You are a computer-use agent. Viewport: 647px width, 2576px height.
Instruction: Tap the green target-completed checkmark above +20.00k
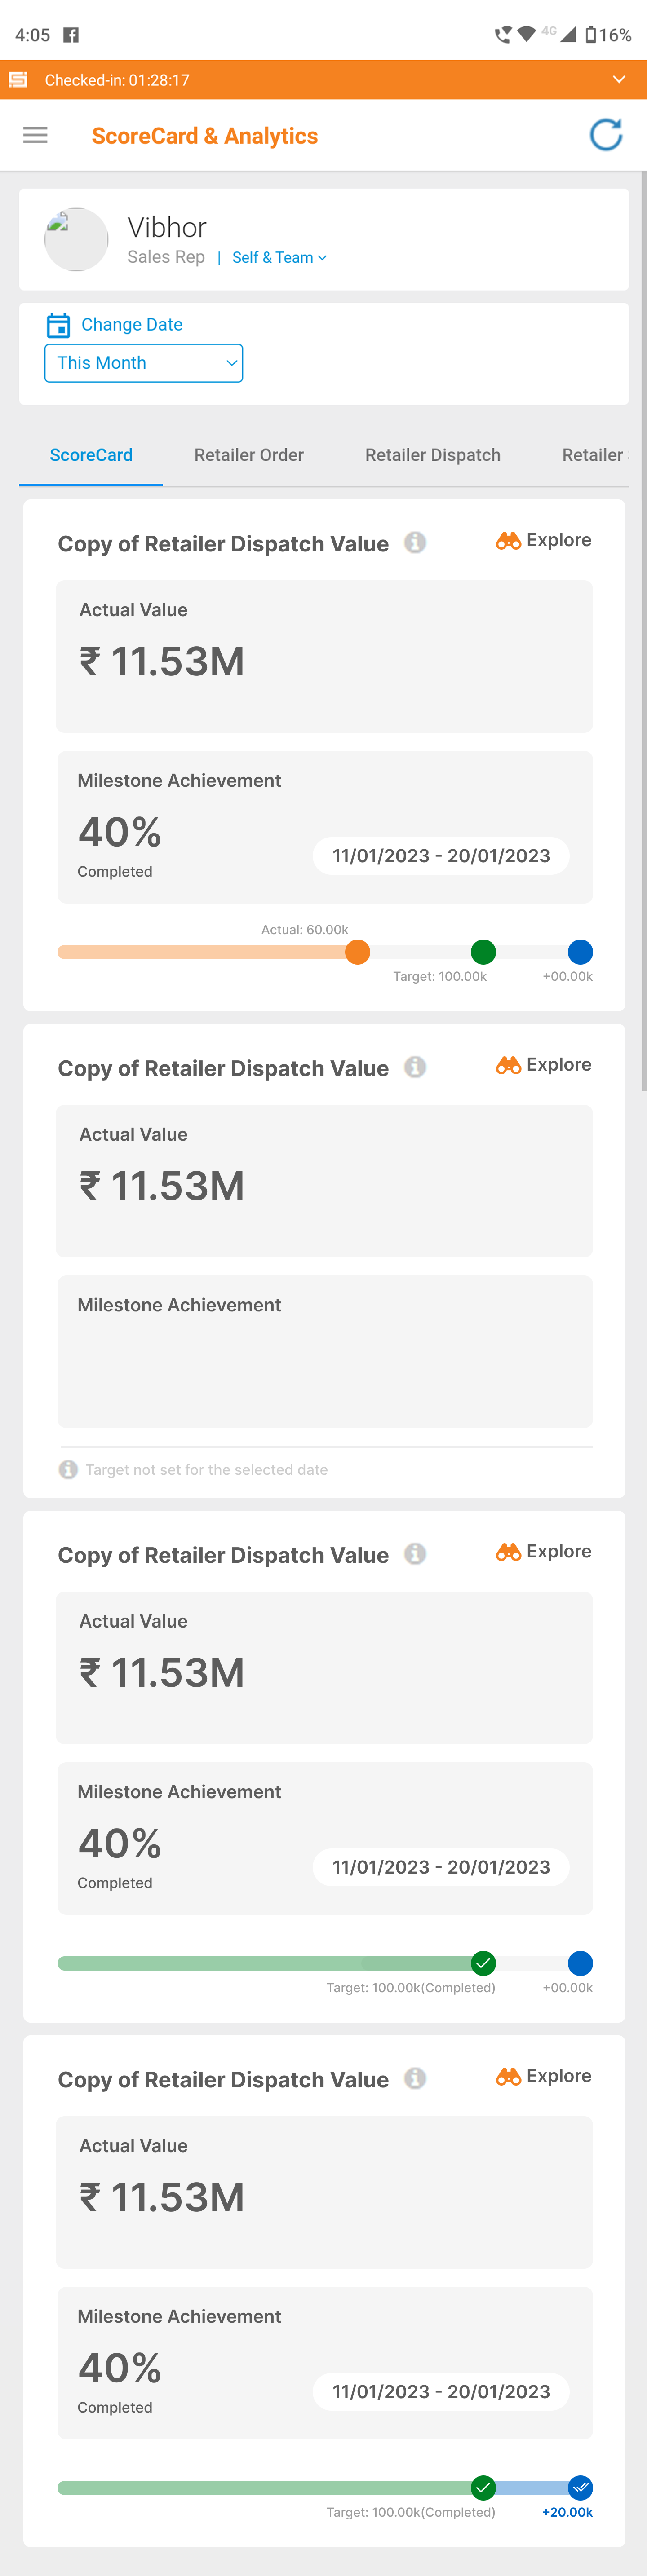click(483, 2487)
